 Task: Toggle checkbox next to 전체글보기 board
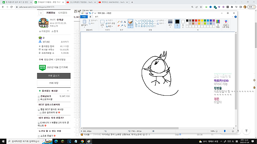[x=39, y=96]
